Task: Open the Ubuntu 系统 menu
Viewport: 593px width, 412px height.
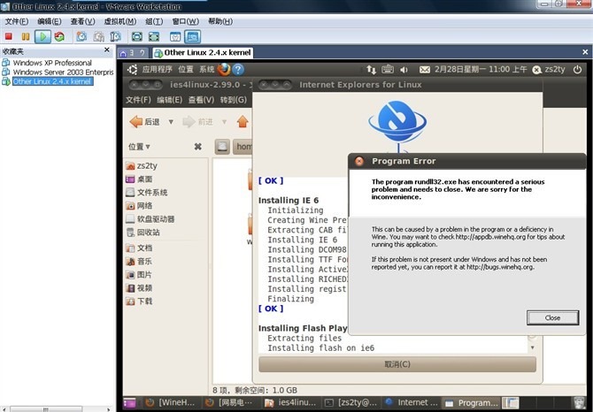Action: [x=206, y=70]
